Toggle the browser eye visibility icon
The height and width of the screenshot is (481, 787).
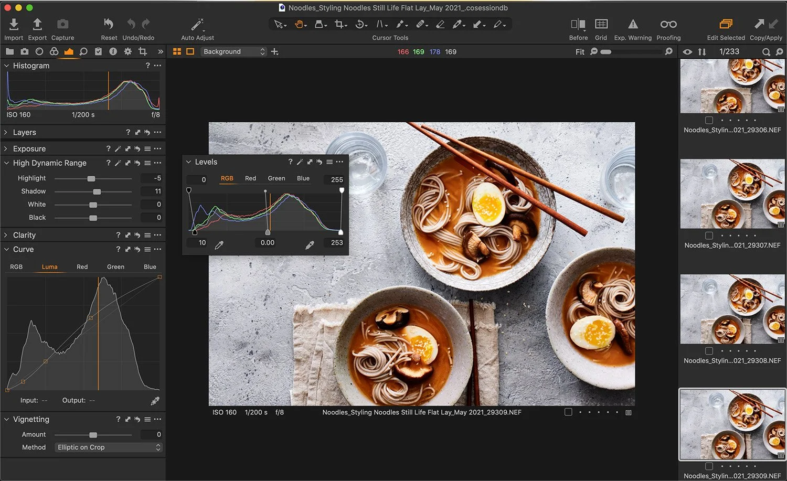pos(687,52)
